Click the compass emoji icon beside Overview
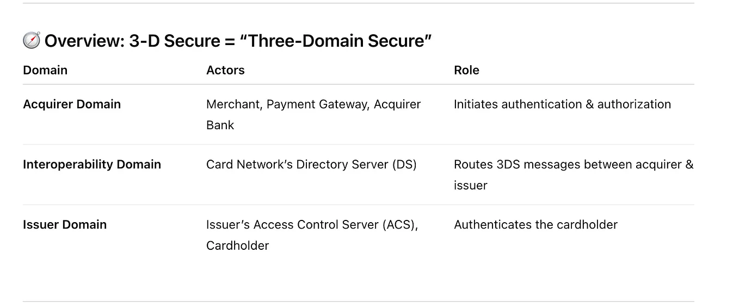Screen dimensions: 739x303 click(32, 41)
